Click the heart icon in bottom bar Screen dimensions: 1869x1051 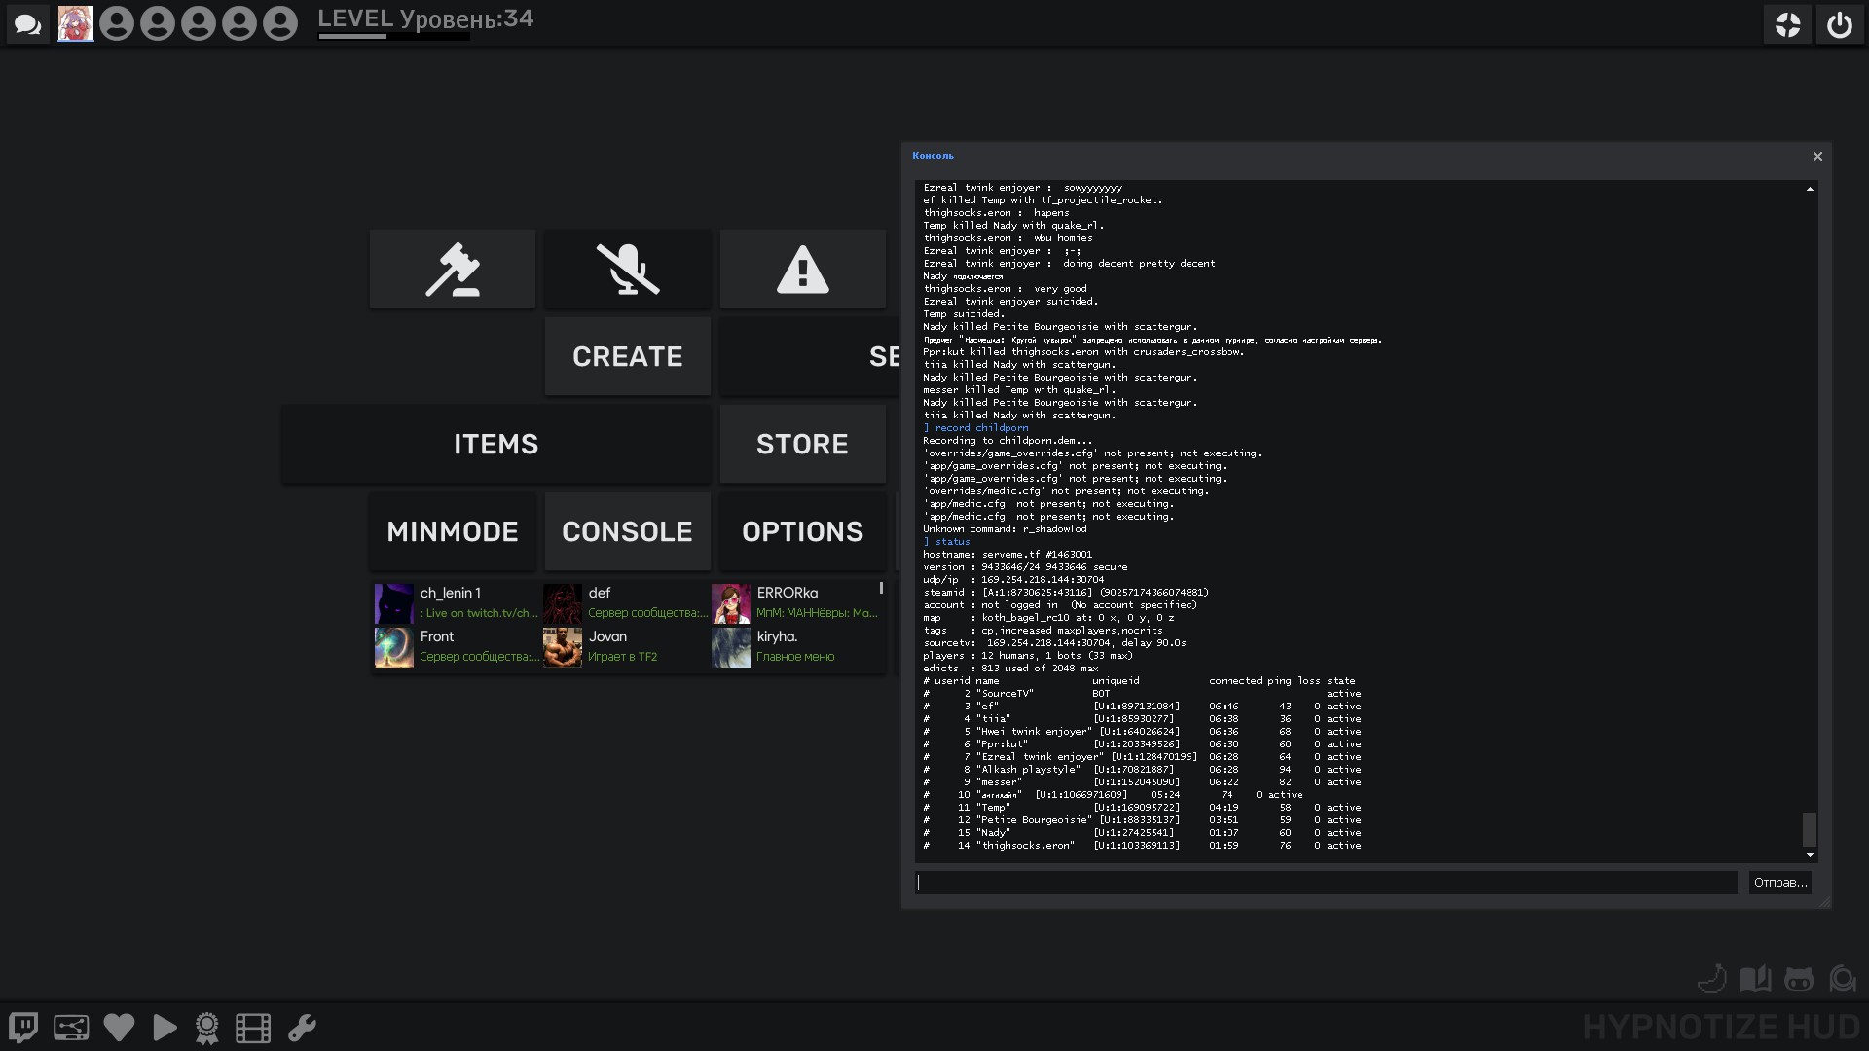pos(119,1028)
